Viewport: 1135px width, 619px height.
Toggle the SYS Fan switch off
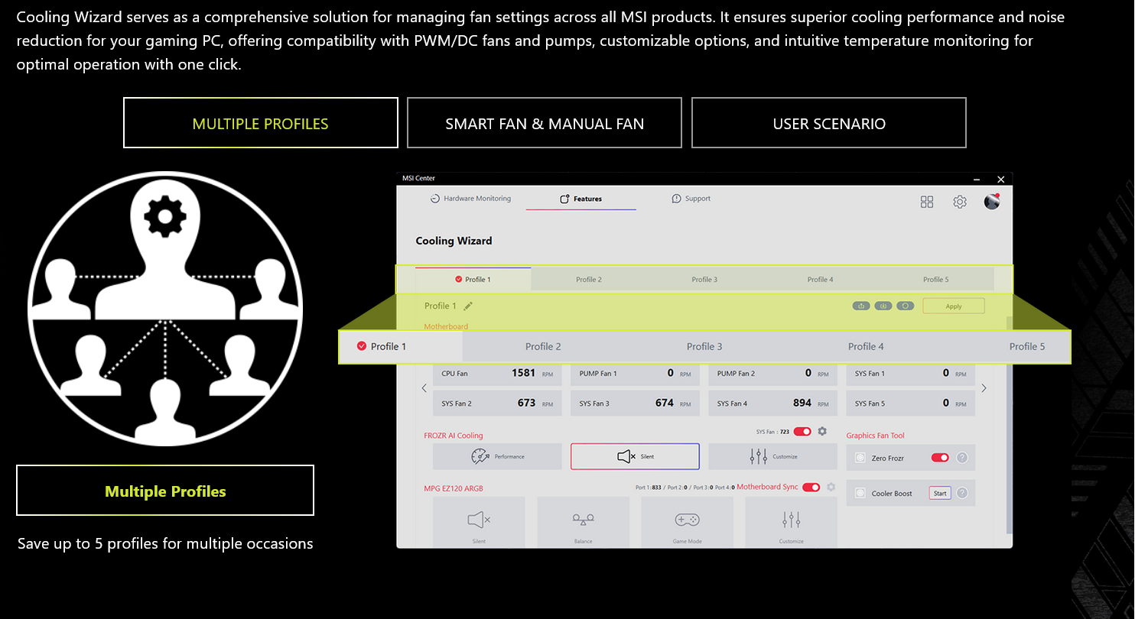[802, 432]
